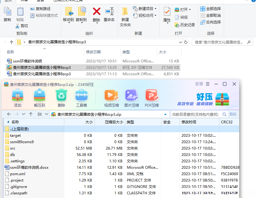Select the parent directory row
The image size is (256, 198).
point(121,129)
